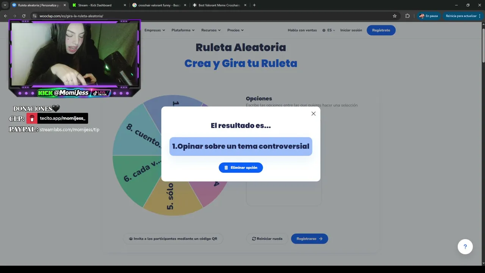This screenshot has height=273, width=485.
Task: Click Reiniciar rueda button
Action: pos(267,239)
